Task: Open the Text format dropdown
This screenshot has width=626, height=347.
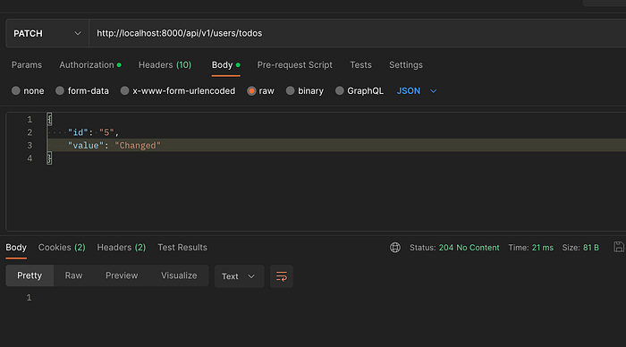Action: pos(239,276)
